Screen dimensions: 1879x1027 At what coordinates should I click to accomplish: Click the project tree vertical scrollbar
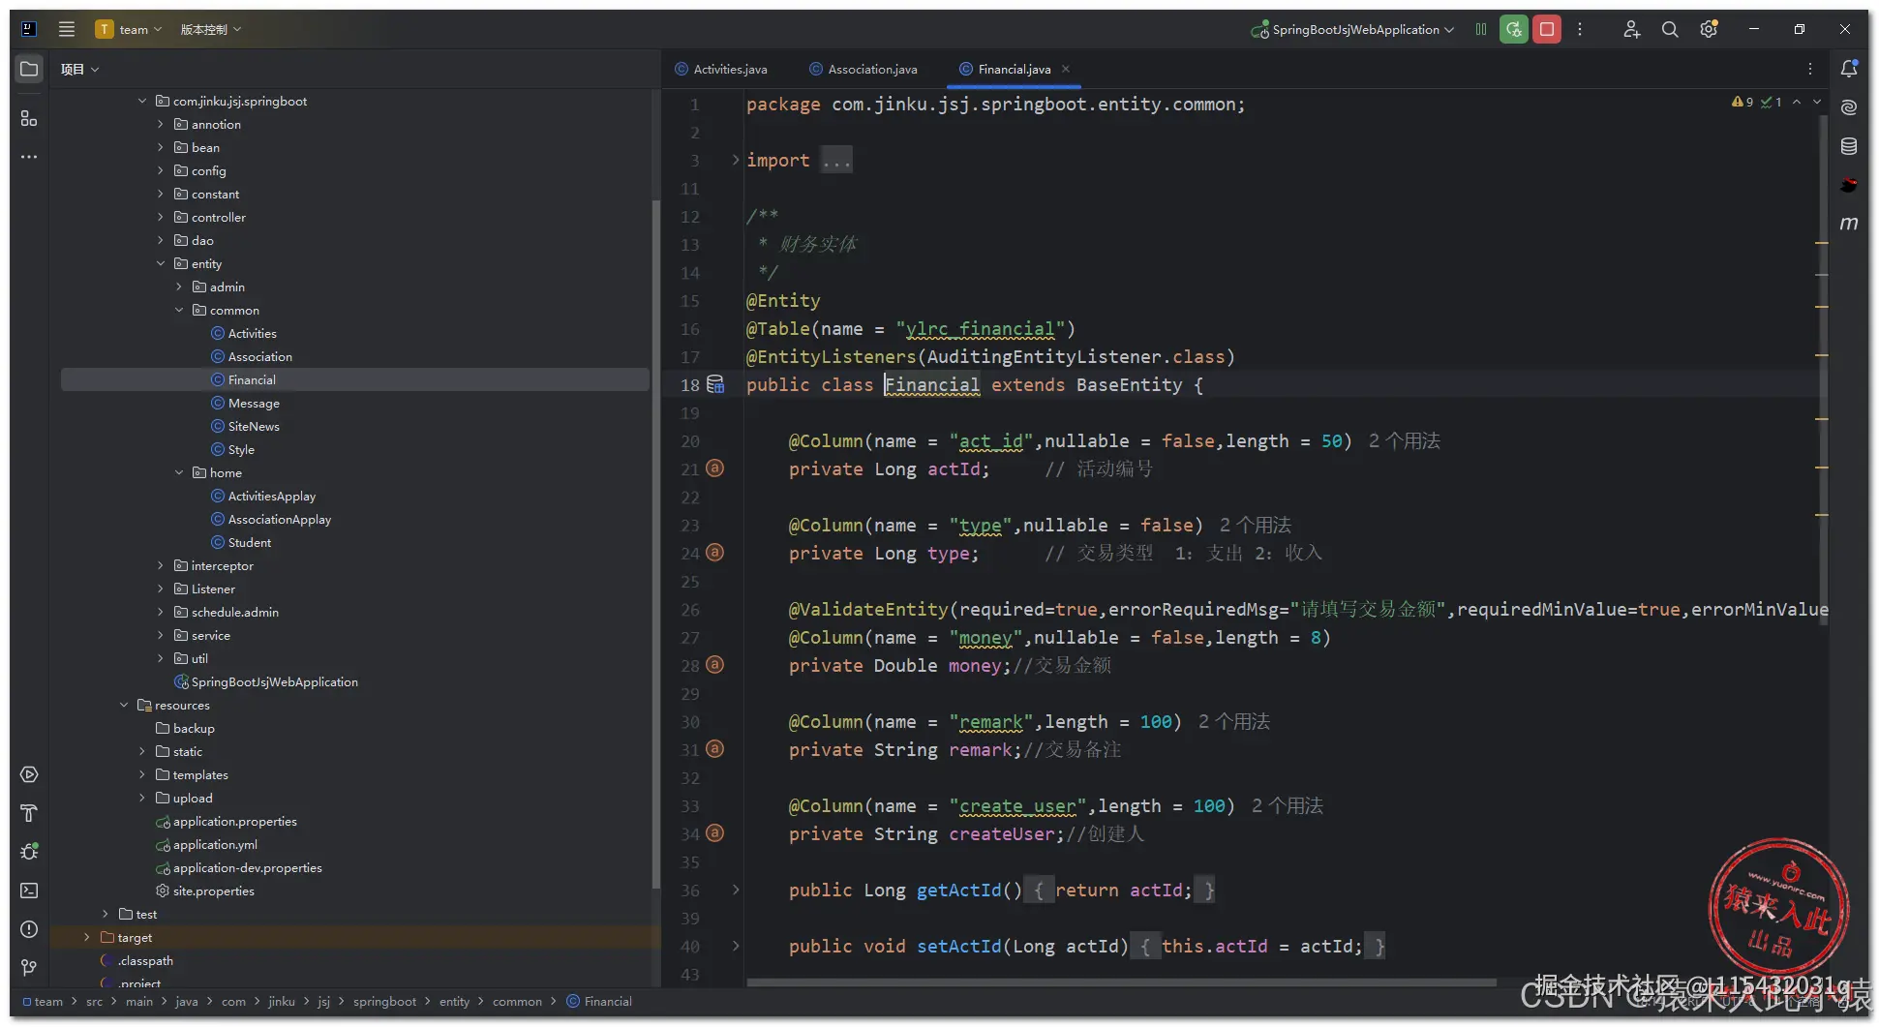tap(655, 542)
